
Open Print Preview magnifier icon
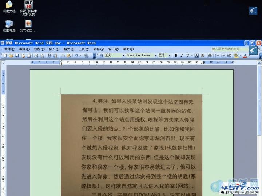point(42,56)
